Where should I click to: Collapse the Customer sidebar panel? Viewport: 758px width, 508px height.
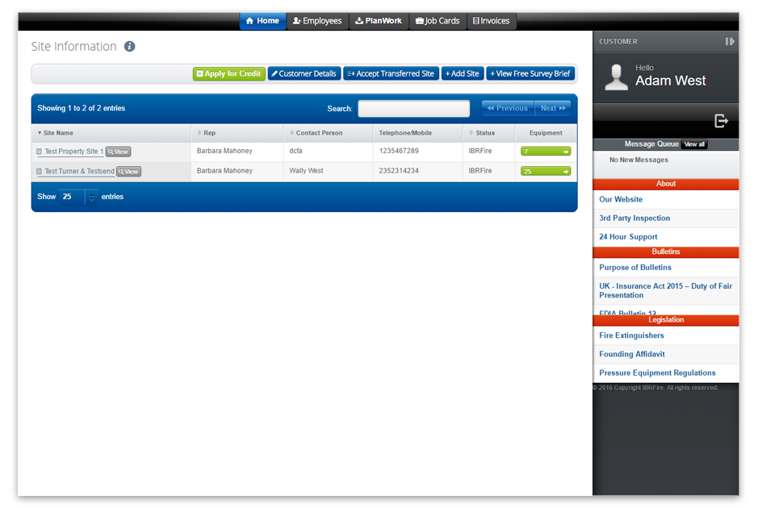[729, 41]
